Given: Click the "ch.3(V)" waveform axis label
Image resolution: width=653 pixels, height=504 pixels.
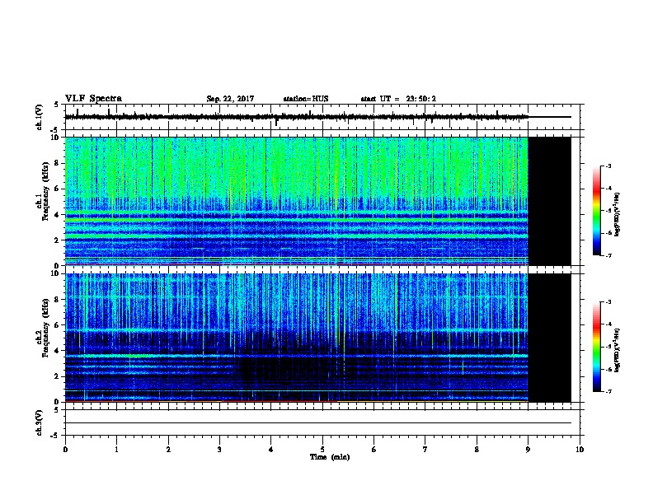Looking at the screenshot, I should (39, 422).
